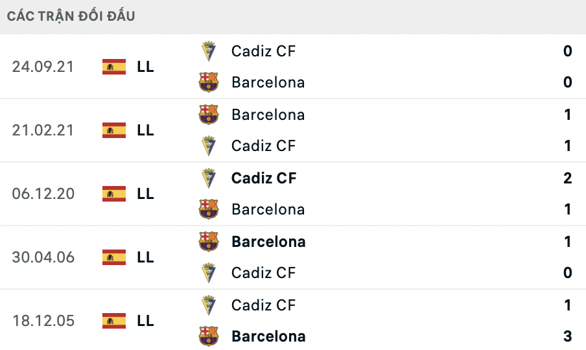Click Barcelona's score 3 in 18.12.05 match

point(567,336)
